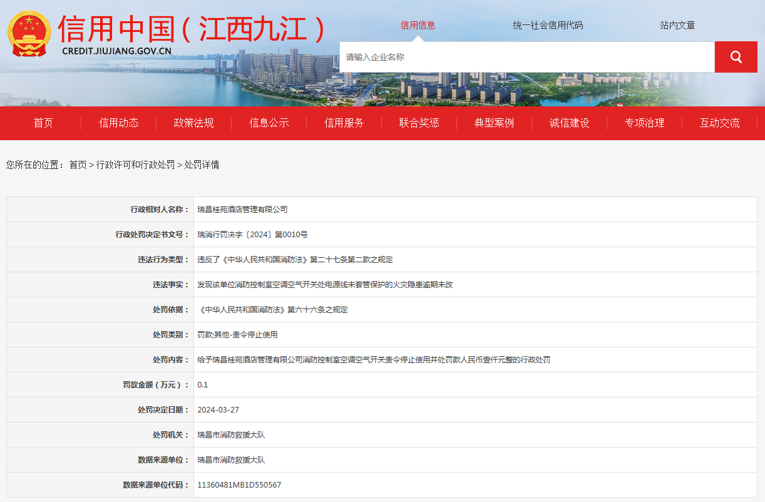The height and width of the screenshot is (502, 765).
Task: Select the 统一社会信用代码 search tab
Action: pos(548,26)
